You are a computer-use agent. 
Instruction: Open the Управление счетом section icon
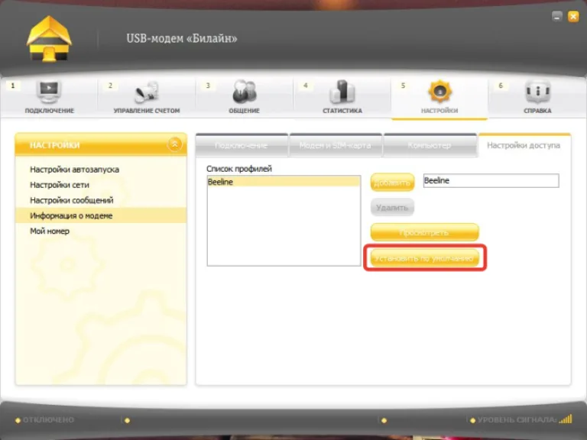pyautogui.click(x=147, y=92)
